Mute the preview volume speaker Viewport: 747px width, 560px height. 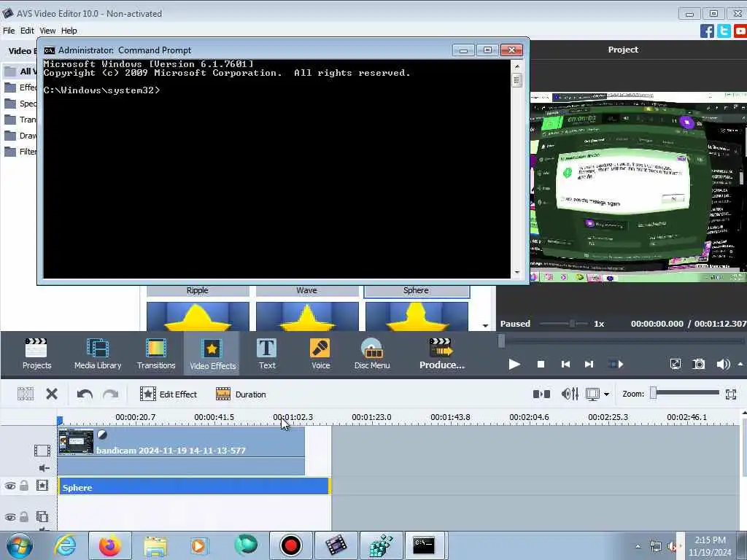coord(723,365)
